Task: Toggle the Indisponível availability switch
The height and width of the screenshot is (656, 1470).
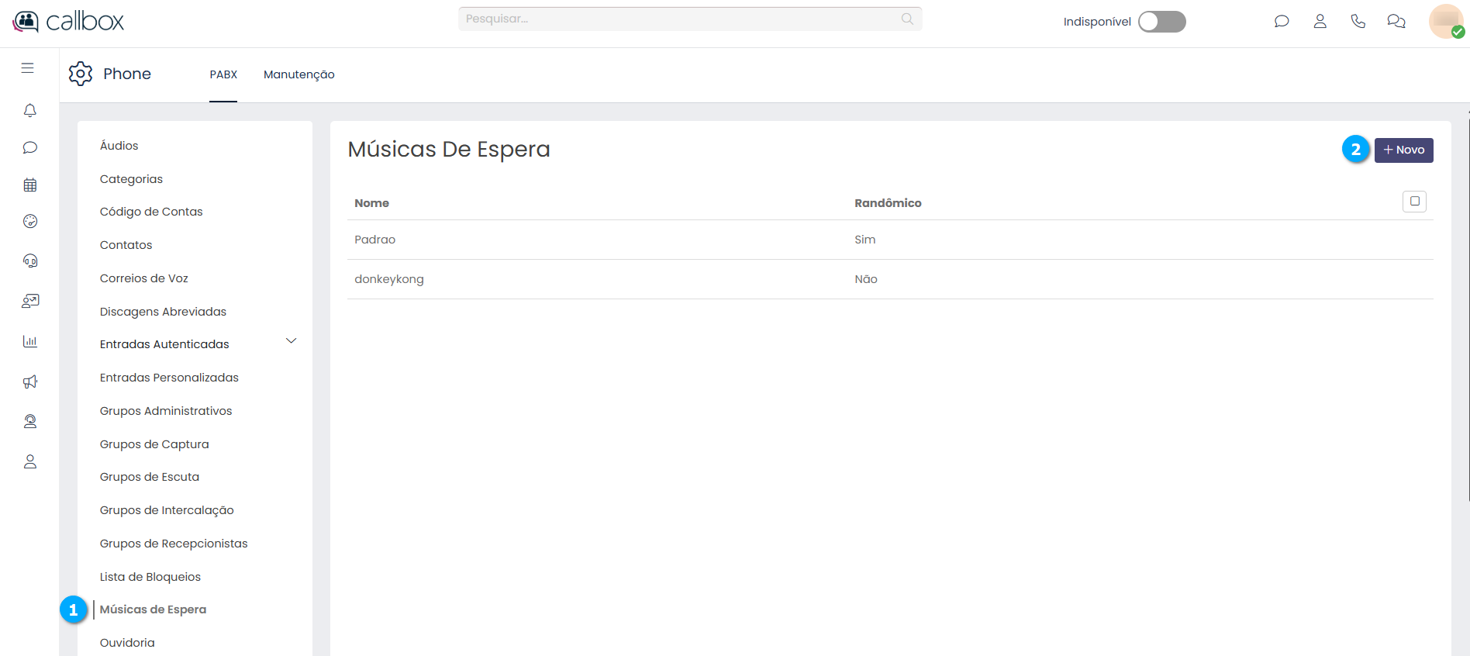Action: [1161, 22]
